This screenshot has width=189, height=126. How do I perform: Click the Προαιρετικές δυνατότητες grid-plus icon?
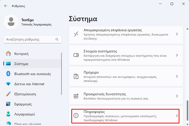[x=76, y=96]
